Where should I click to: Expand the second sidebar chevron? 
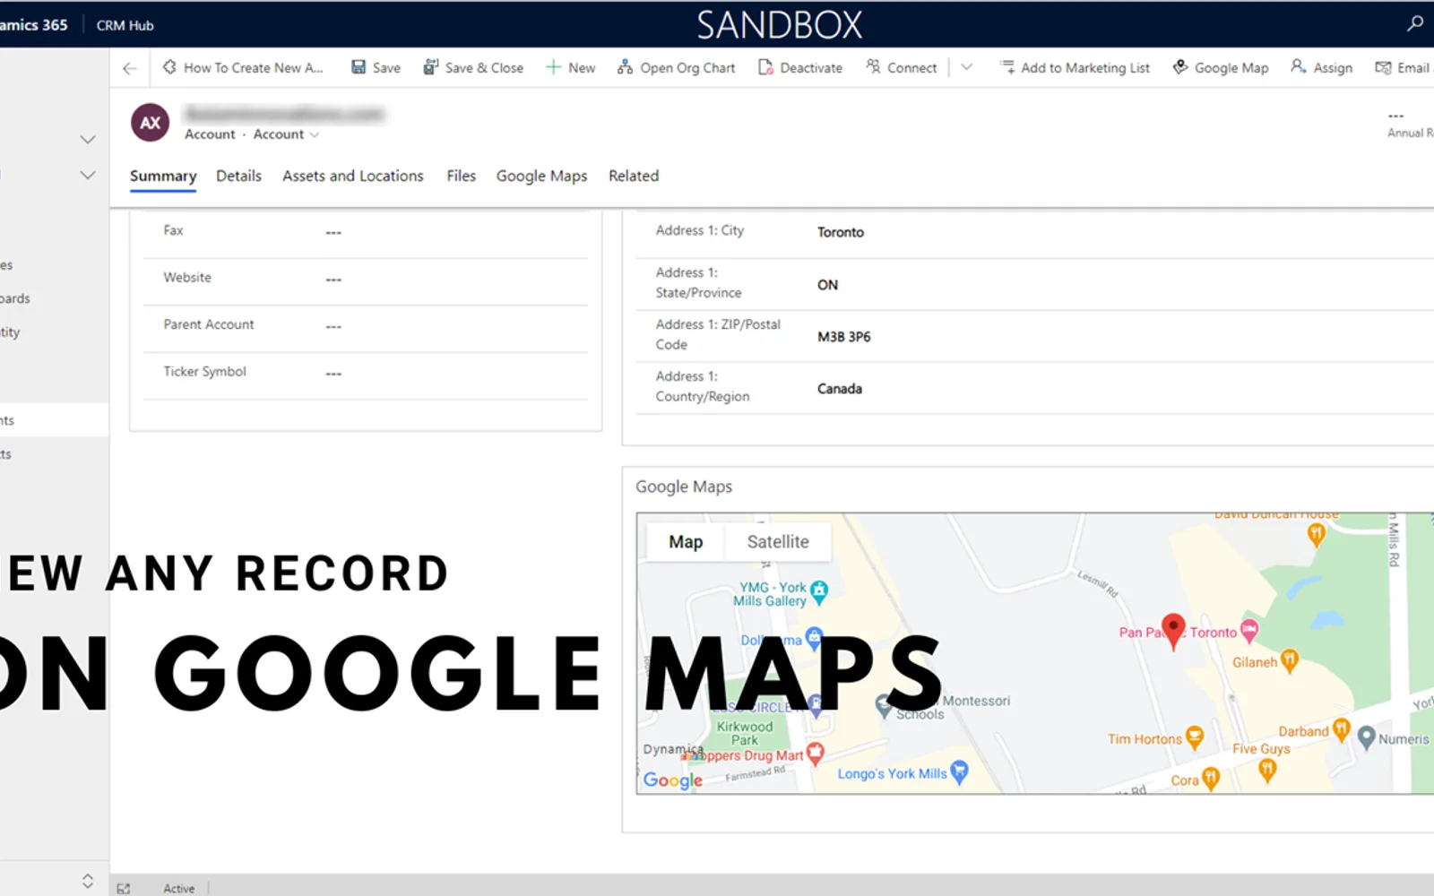(x=88, y=175)
